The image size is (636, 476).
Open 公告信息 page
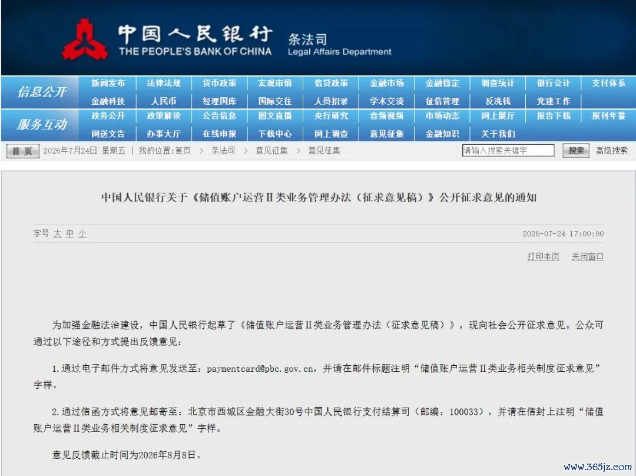coord(220,116)
